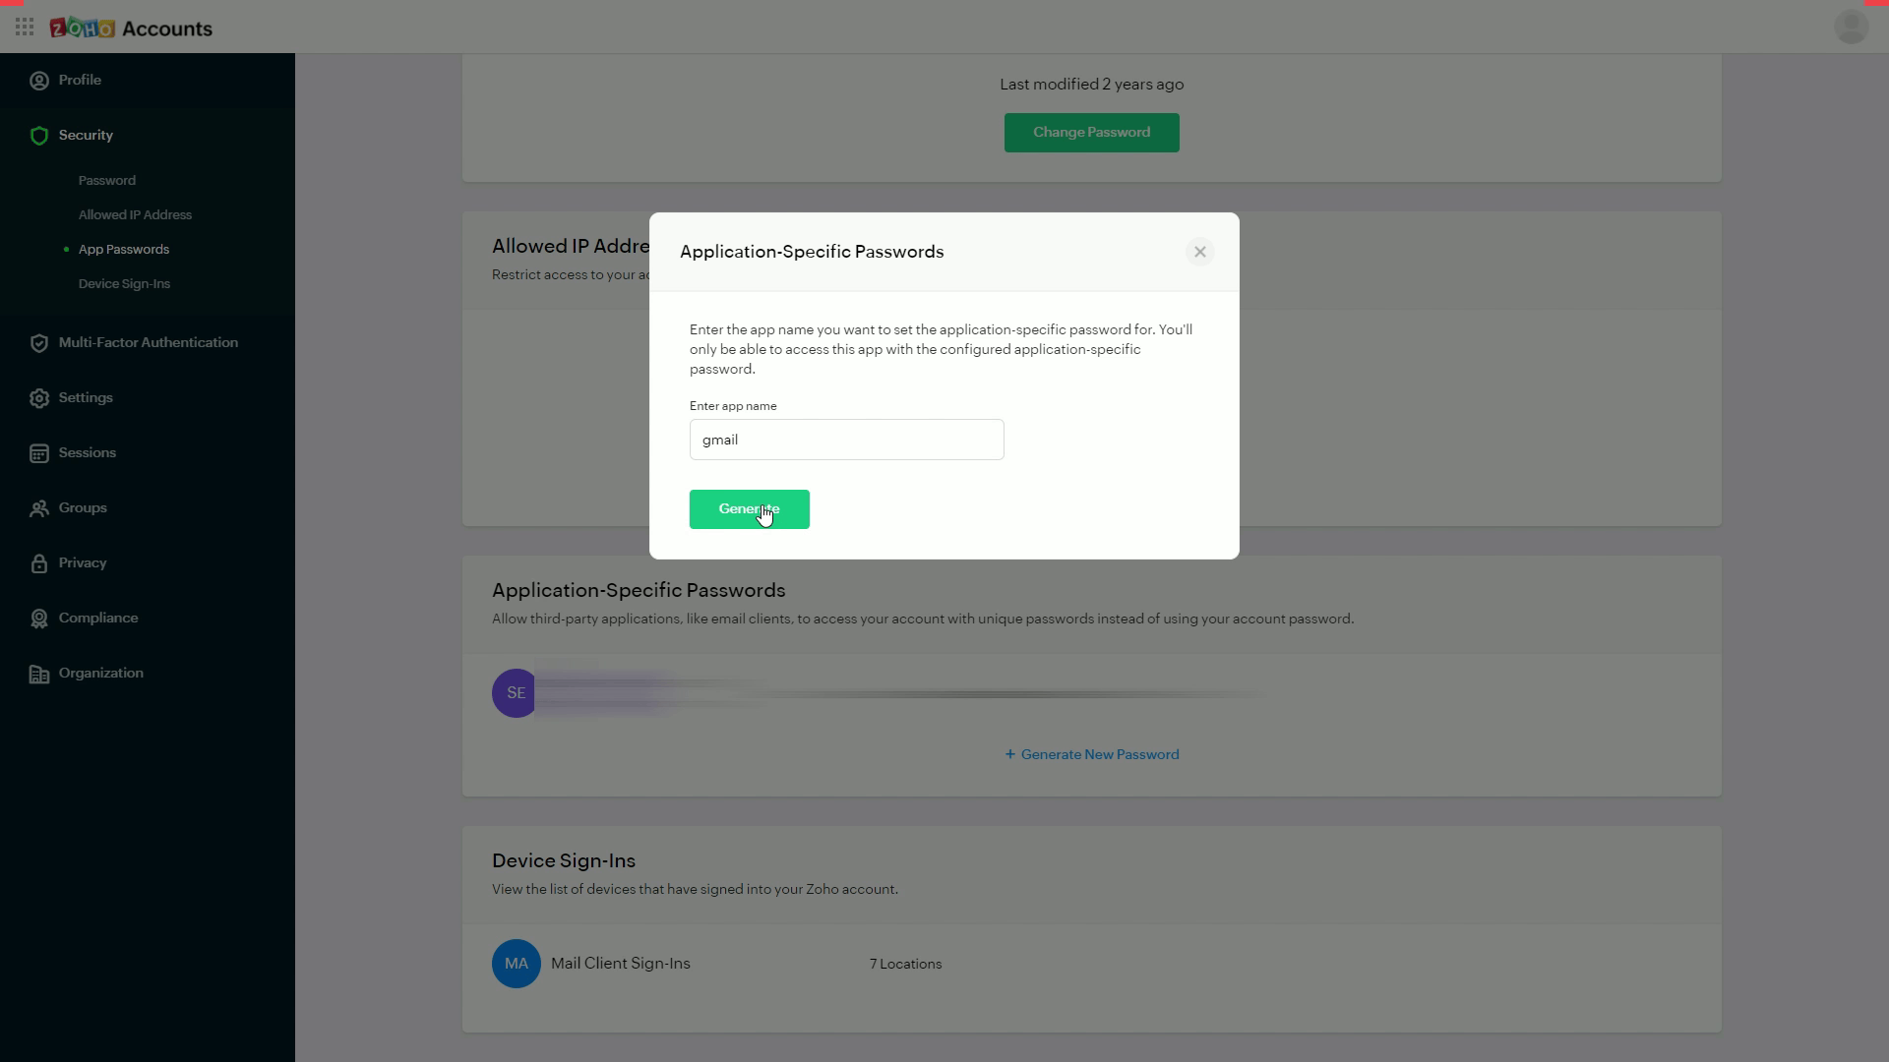Click the Security shield icon
The height and width of the screenshot is (1062, 1889).
[39, 136]
